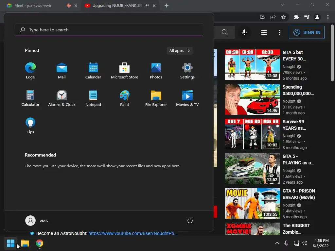
Task: Show hidden icons in the system tray
Action: pyautogui.click(x=277, y=243)
